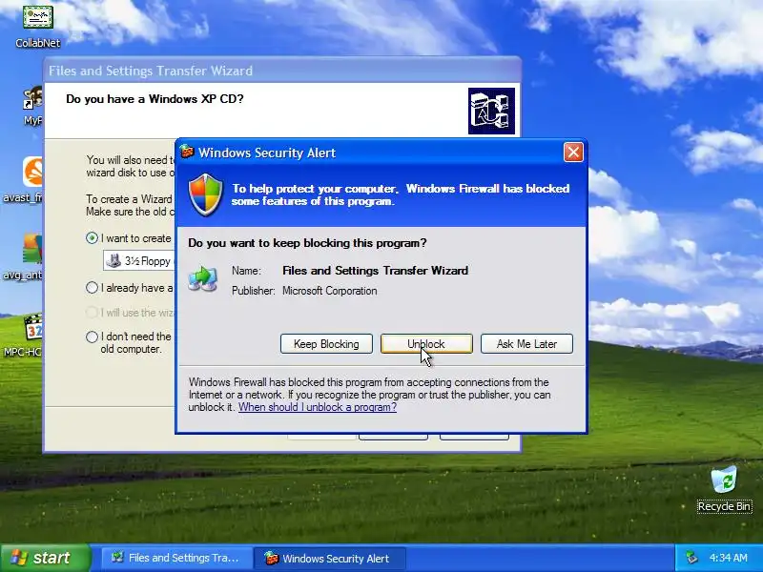The width and height of the screenshot is (763, 572).
Task: Click the 'Files and Settings Transfer Wizard' title bar
Action: 282,71
